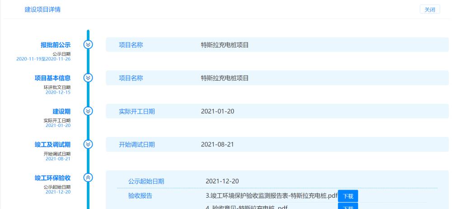This screenshot has height=209, width=452.
Task: Expand the 建设期 timeline section
Action: tap(88, 111)
